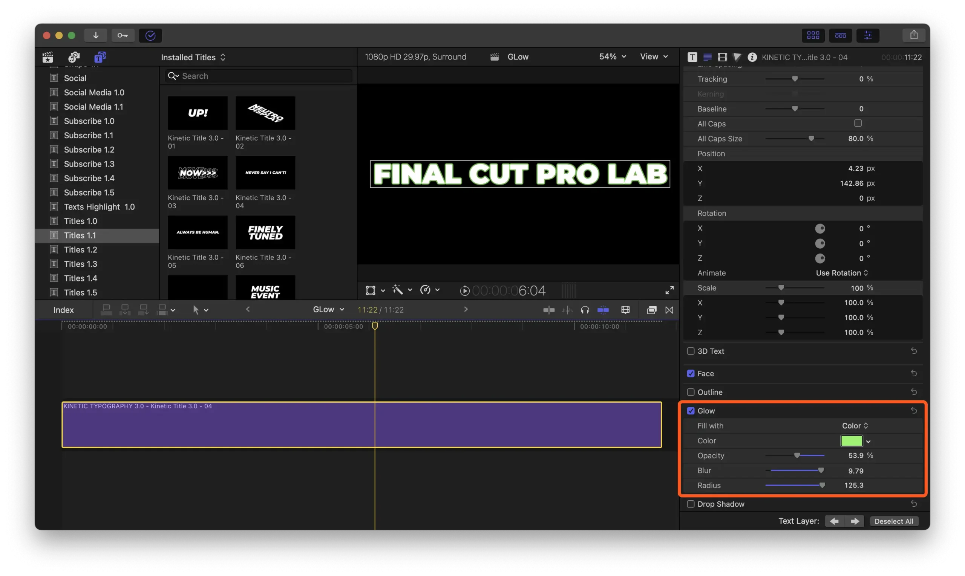Image resolution: width=965 pixels, height=576 pixels.
Task: Go to next Text Layer arrow
Action: (x=854, y=521)
